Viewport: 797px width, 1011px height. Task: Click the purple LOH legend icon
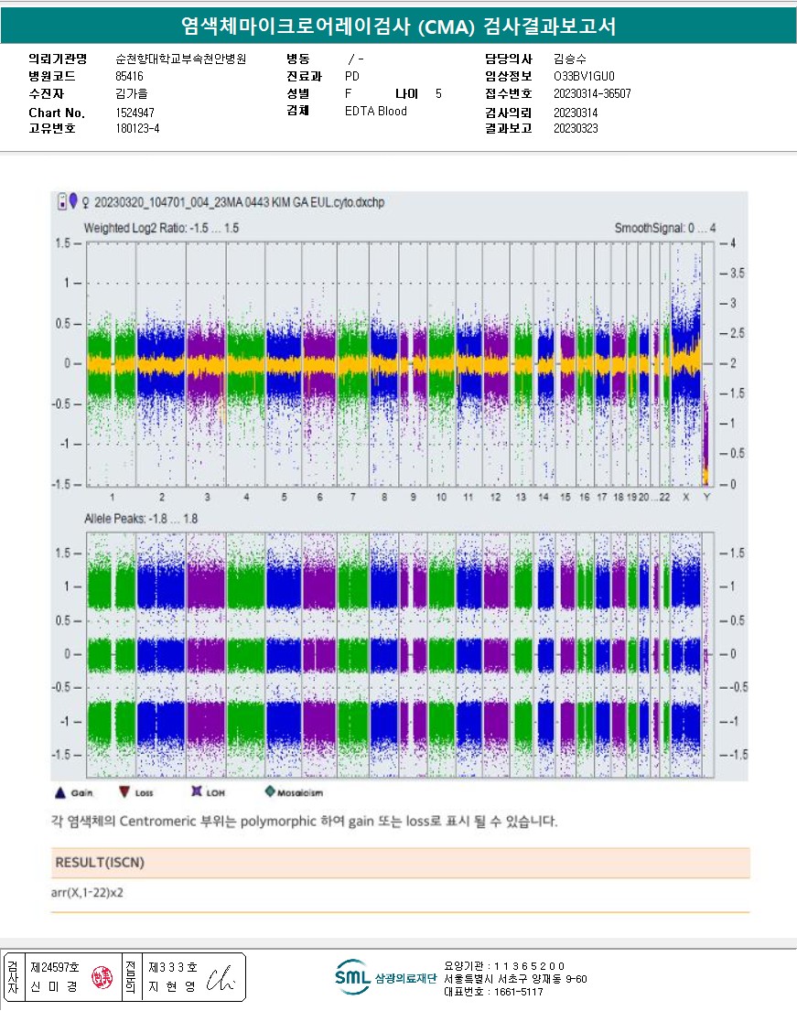coord(197,791)
